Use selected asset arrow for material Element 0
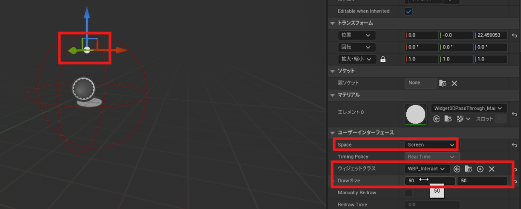The image size is (521, 209). (x=437, y=119)
